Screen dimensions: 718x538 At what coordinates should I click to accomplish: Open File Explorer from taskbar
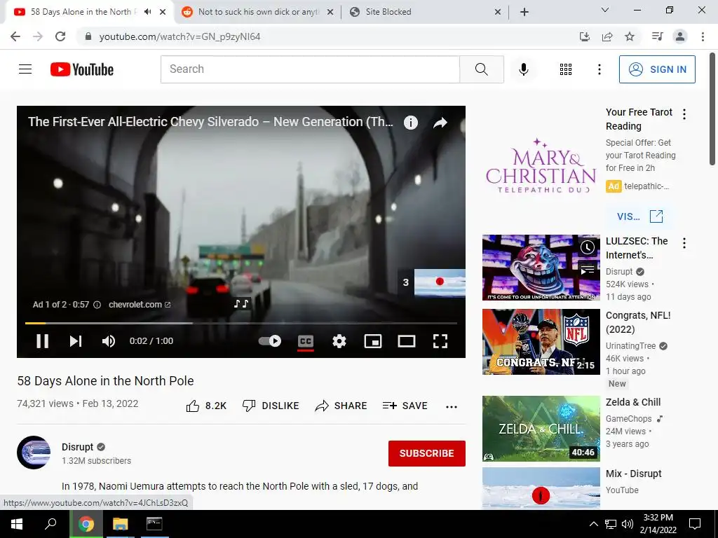pos(120,524)
